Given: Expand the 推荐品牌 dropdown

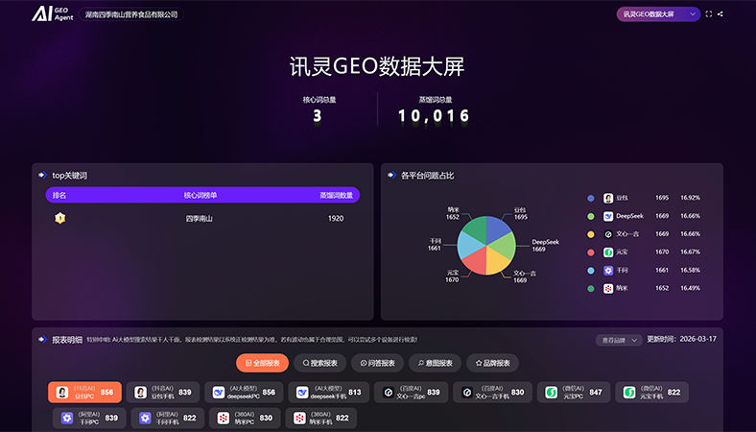Looking at the screenshot, I should tap(618, 340).
